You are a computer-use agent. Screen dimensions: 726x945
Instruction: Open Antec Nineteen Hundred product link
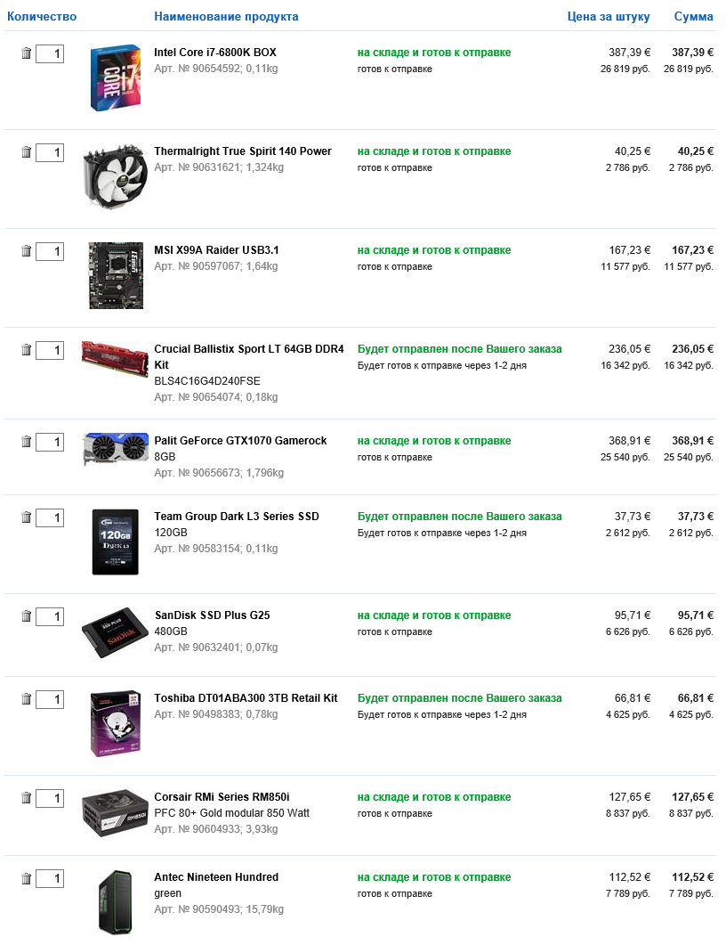216,877
